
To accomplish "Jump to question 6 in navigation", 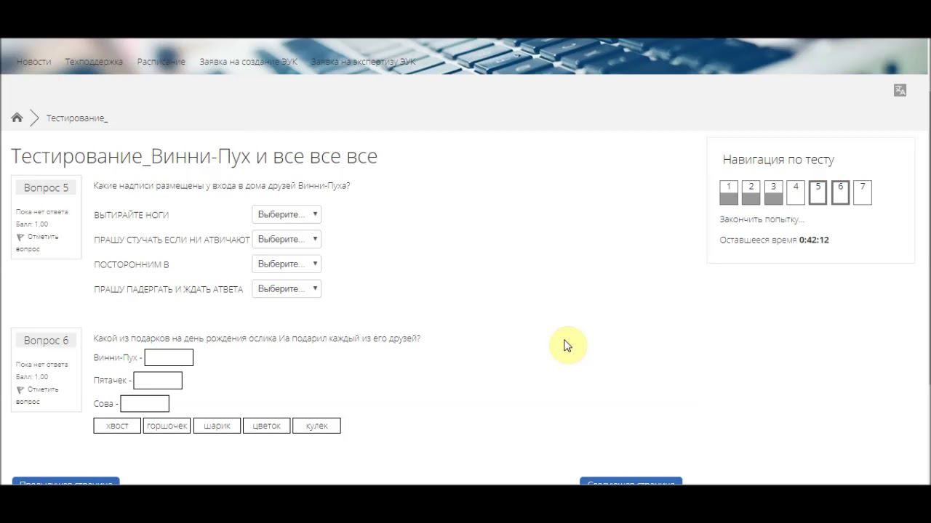I will 840,192.
